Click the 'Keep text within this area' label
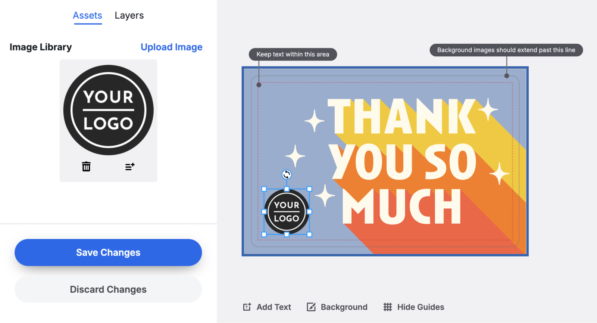Image resolution: width=597 pixels, height=323 pixels. pyautogui.click(x=293, y=54)
